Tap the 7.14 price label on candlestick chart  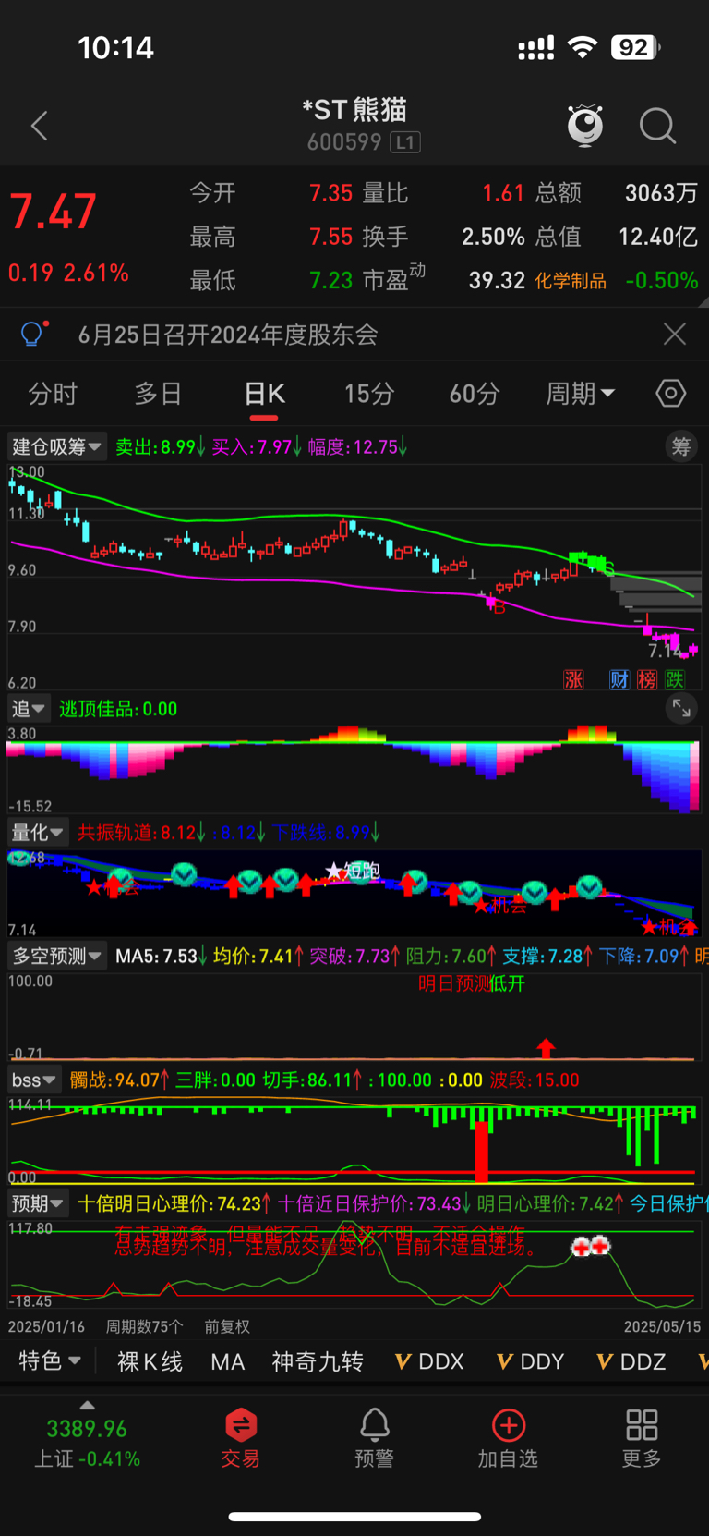pos(665,652)
